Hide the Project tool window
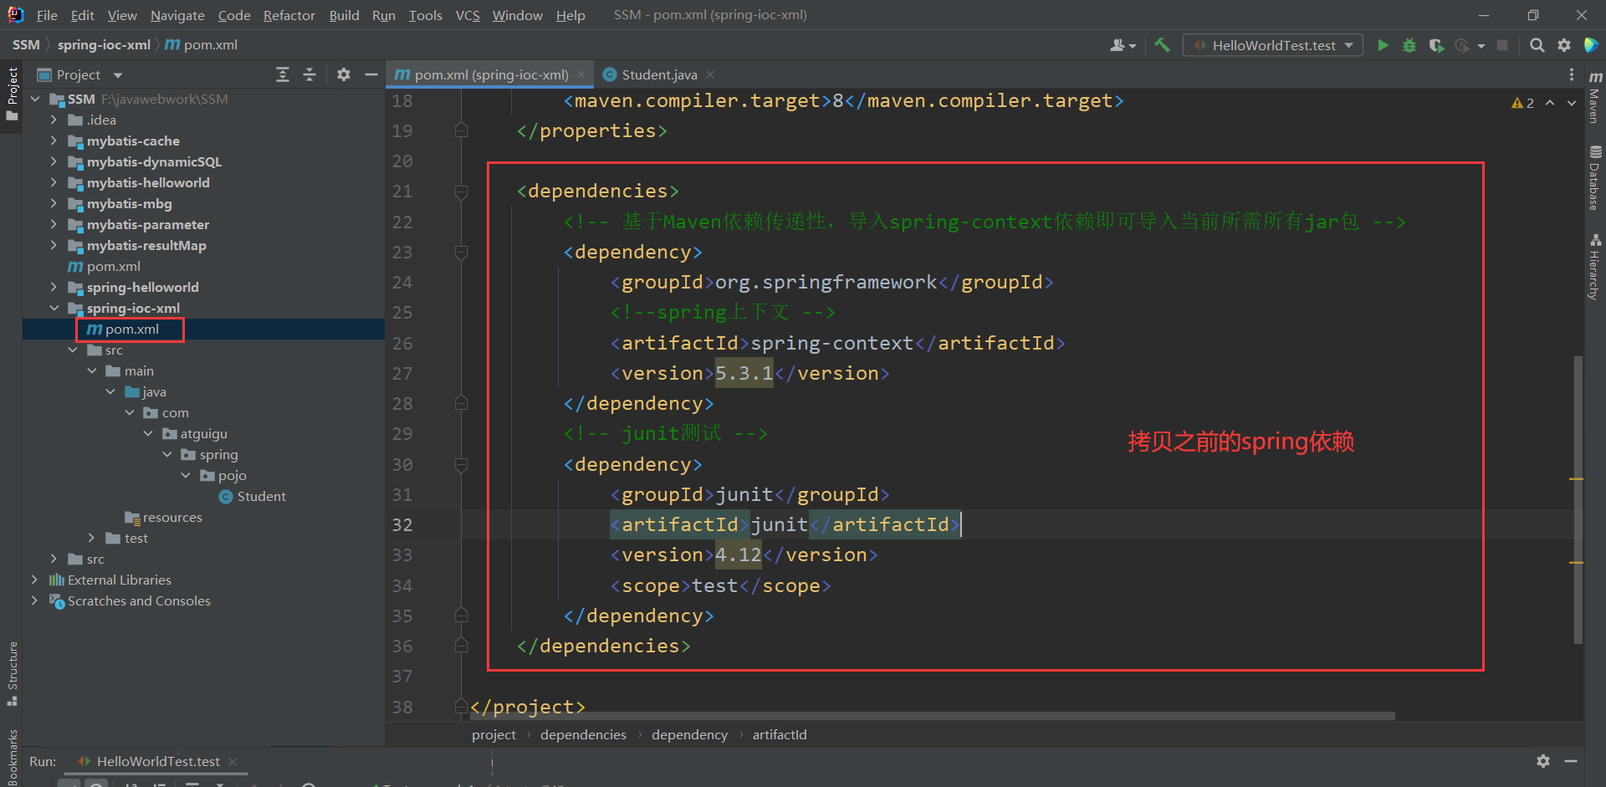 (371, 74)
